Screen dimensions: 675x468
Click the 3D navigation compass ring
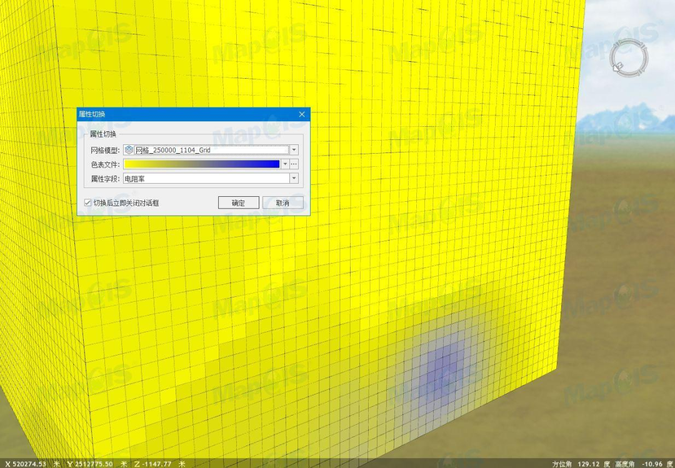(629, 57)
